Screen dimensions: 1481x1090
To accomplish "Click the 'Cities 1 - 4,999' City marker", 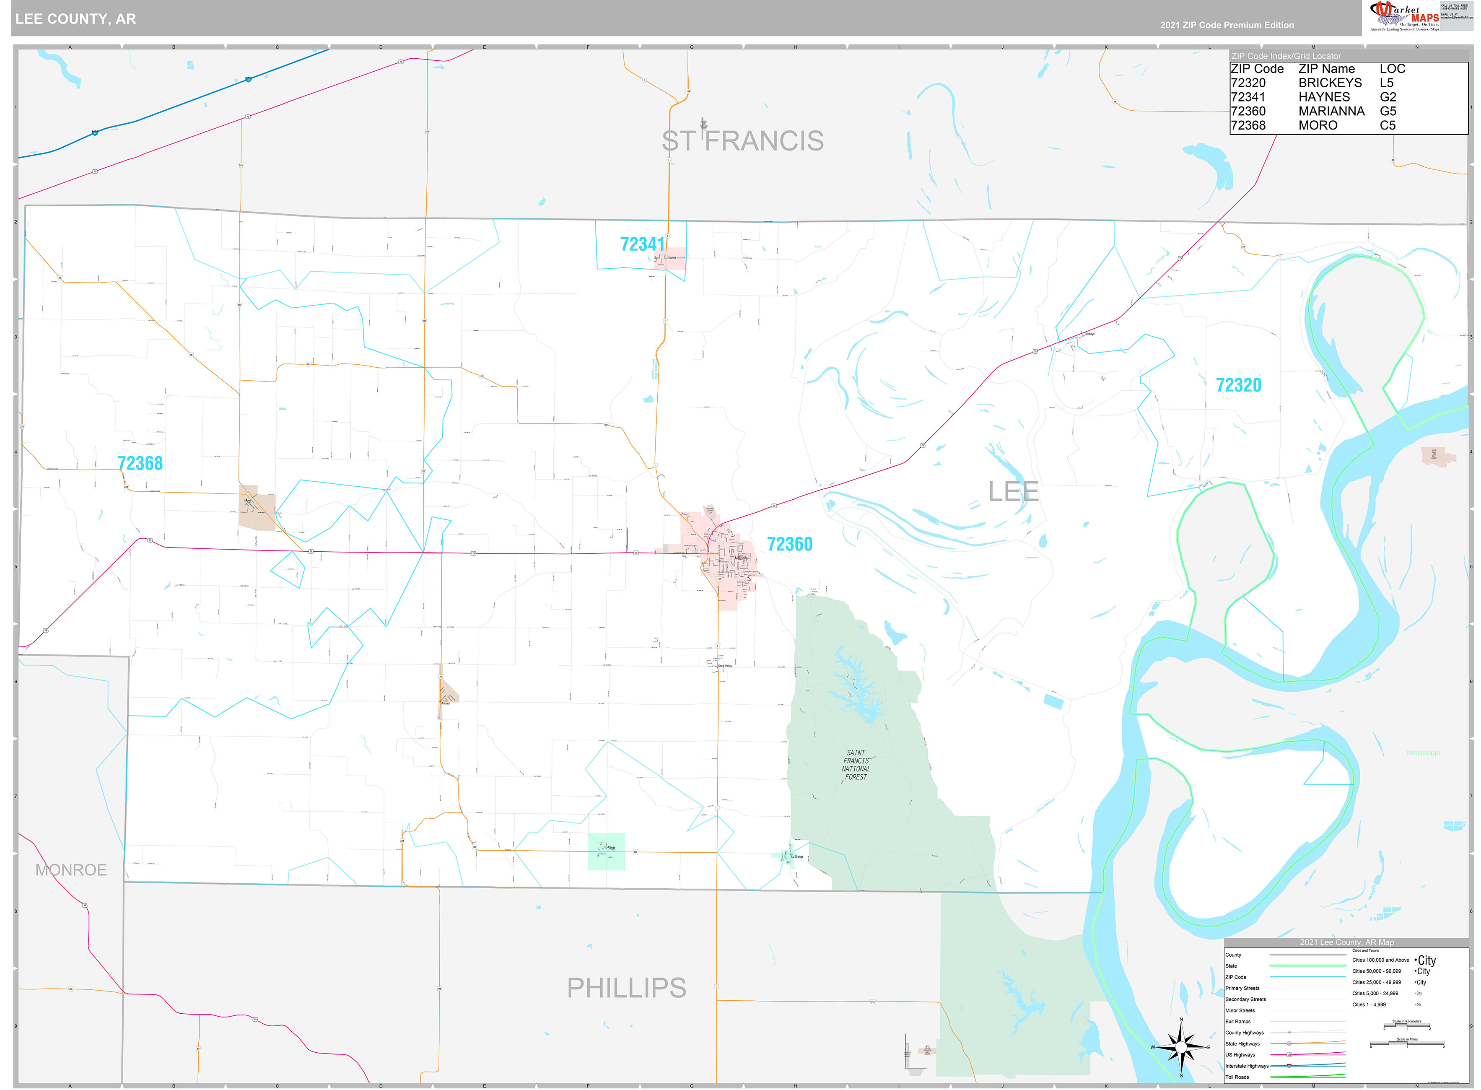I will [1418, 1004].
